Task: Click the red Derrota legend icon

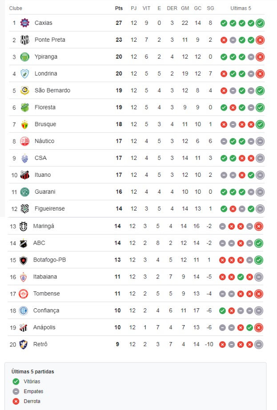Action: tap(16, 401)
